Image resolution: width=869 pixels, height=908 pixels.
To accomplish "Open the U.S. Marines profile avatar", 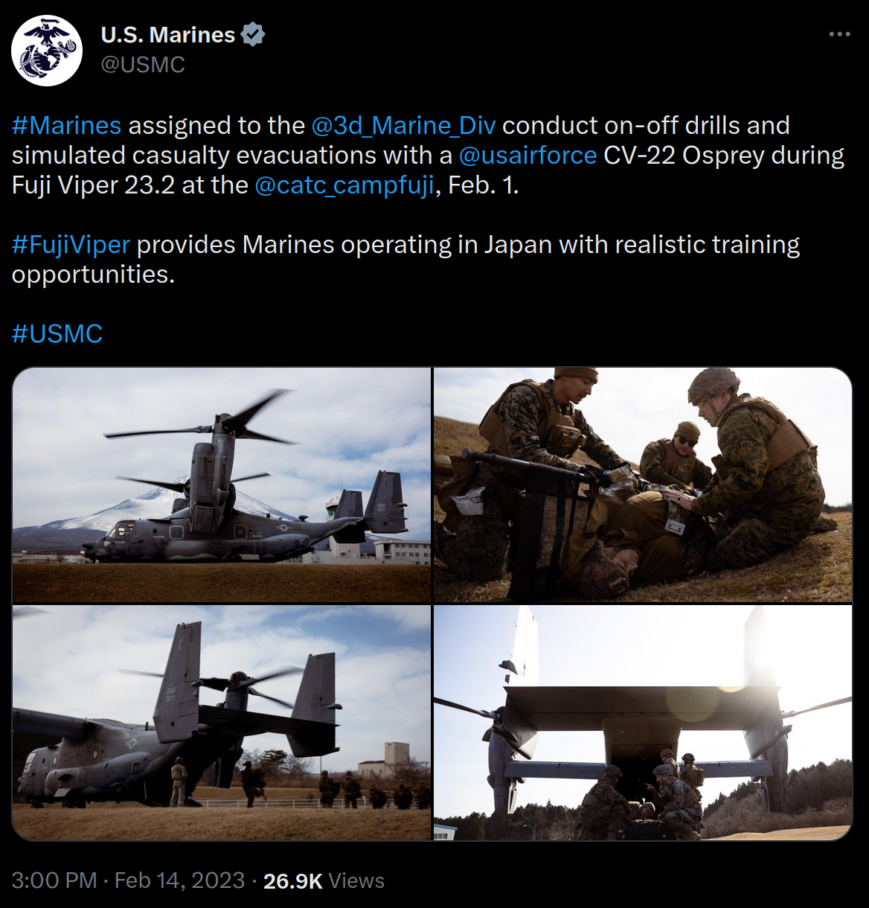I will click(47, 51).
